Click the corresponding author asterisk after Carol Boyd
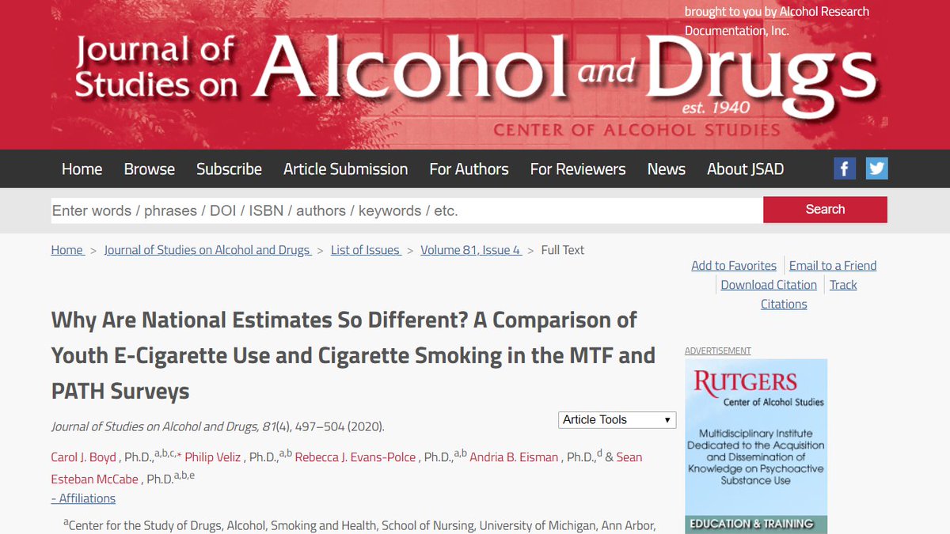The height and width of the screenshot is (534, 950). pos(180,455)
